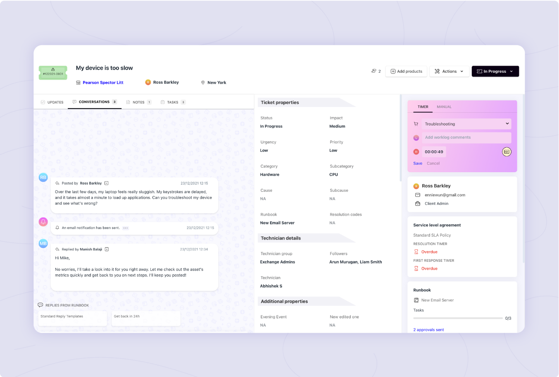Switch to the MANUAL tab in the timer panel
This screenshot has height=377, width=559.
point(444,107)
